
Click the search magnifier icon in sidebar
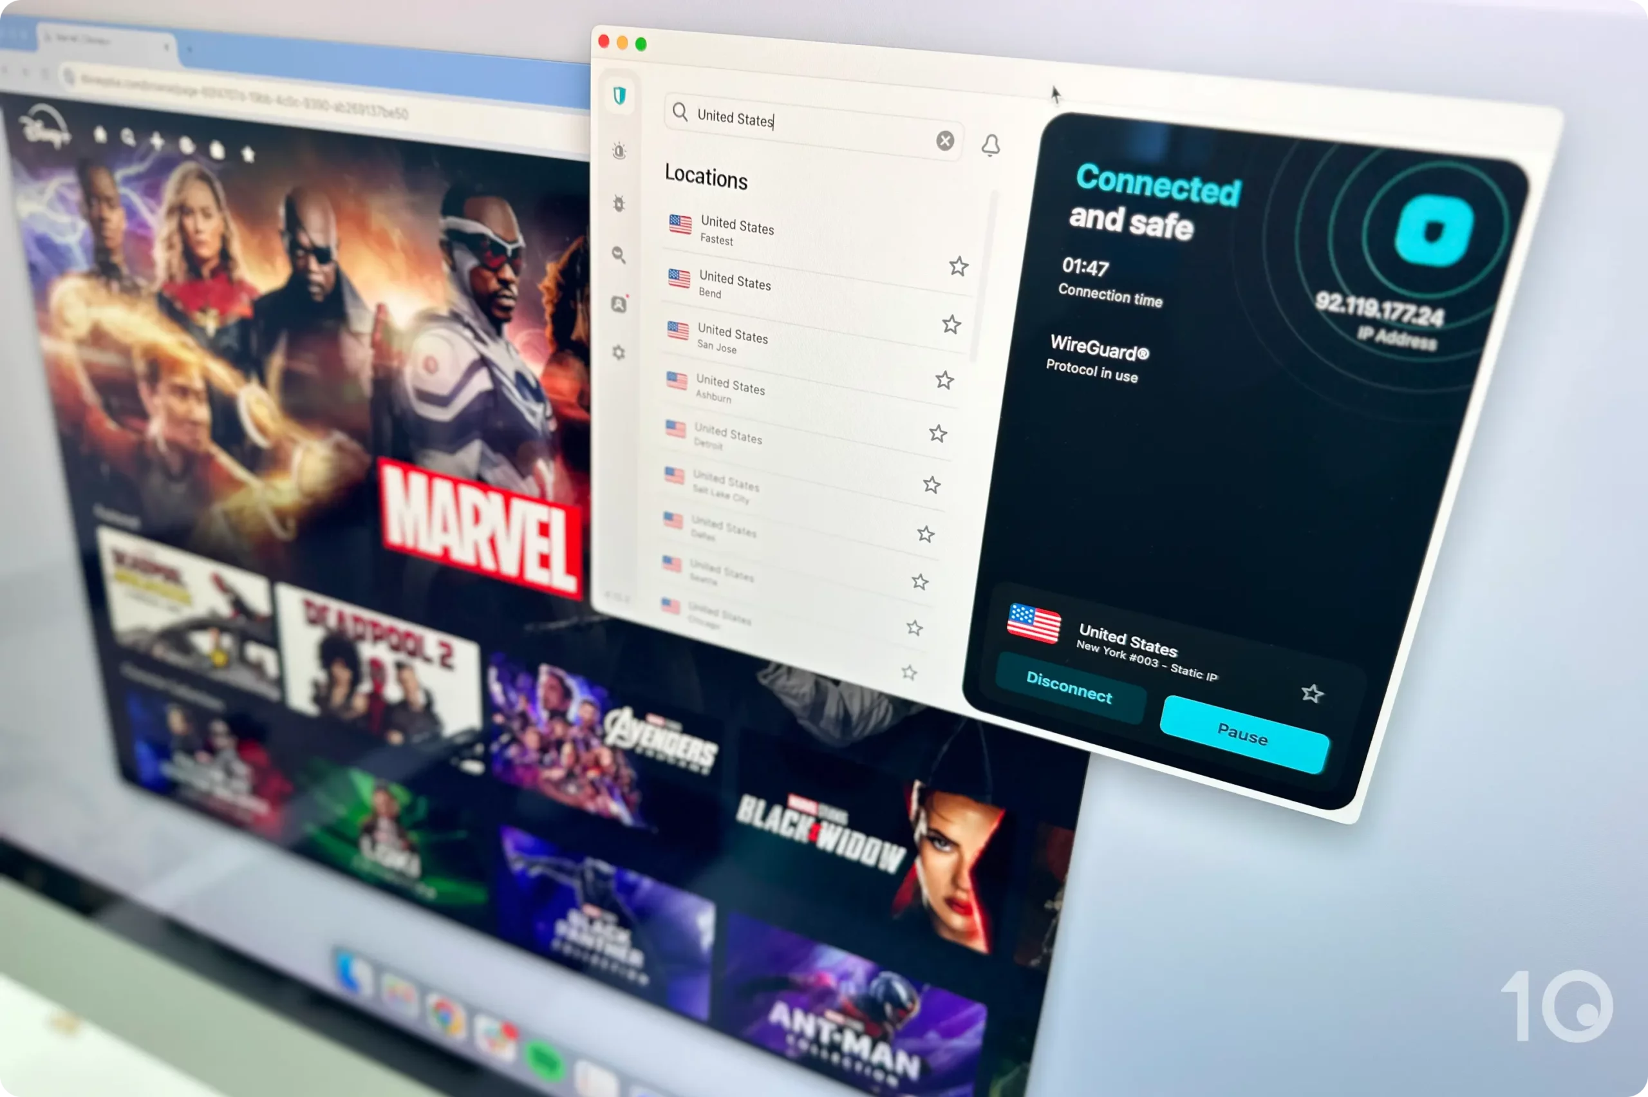(x=619, y=252)
